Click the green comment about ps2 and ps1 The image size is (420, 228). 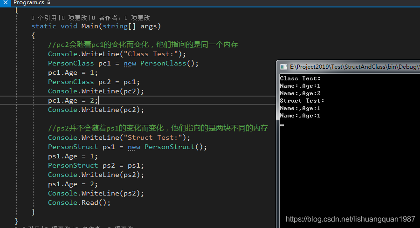point(158,128)
